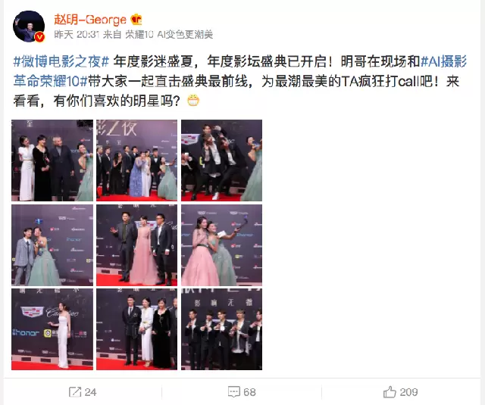
Task: Open top-middle group photo on red carpet
Action: (x=136, y=160)
